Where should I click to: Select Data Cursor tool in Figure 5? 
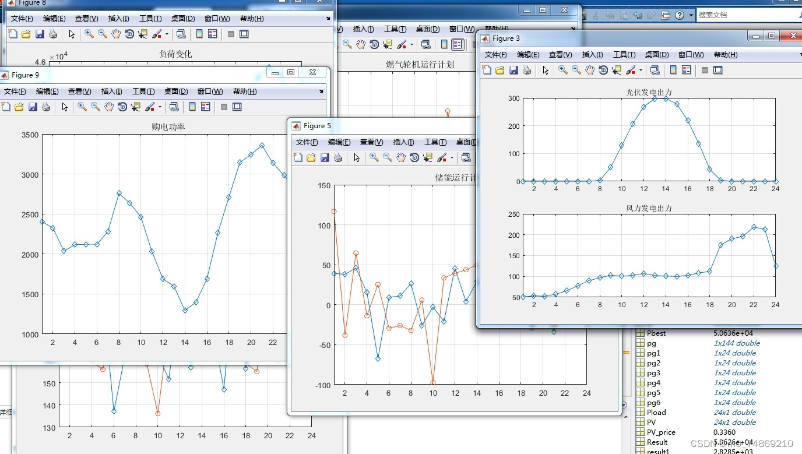click(x=428, y=157)
